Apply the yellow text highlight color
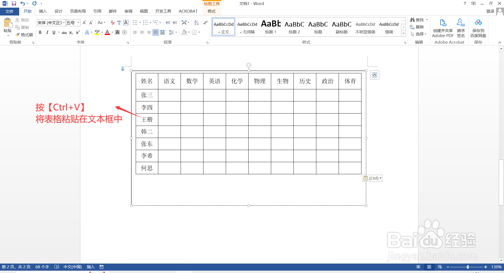Image resolution: width=504 pixels, height=273 pixels. click(x=97, y=32)
